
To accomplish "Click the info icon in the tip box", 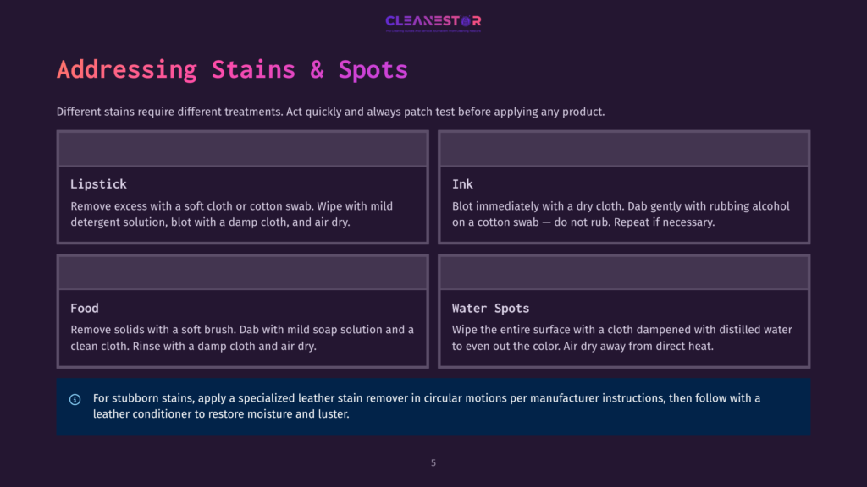I will (75, 399).
